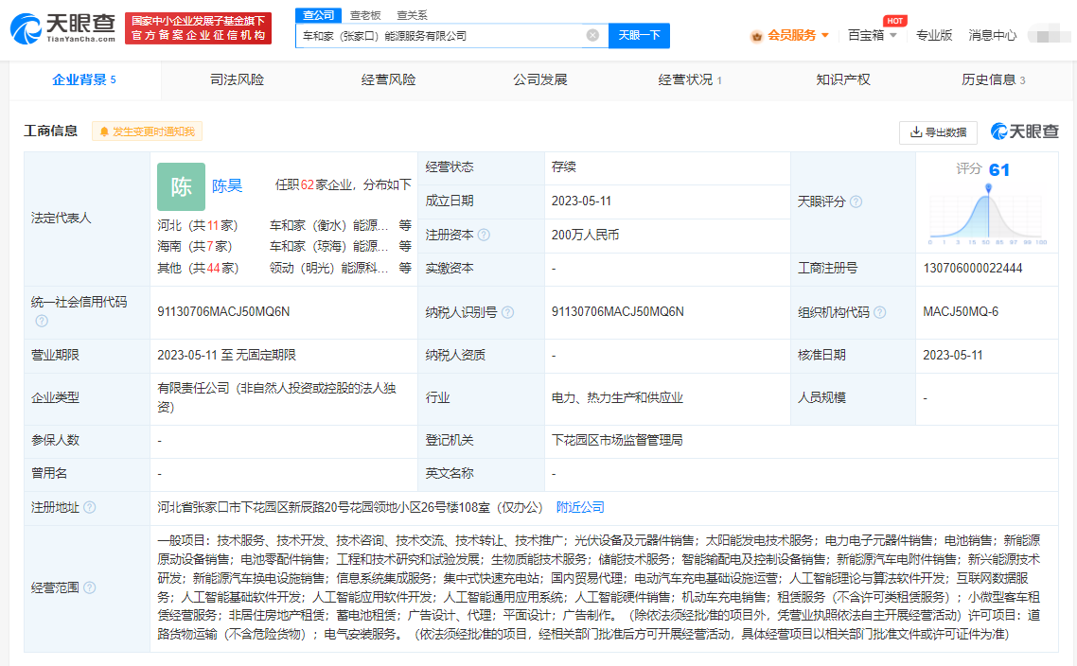Click the 天眼评分 score chart
The image size is (1077, 666).
point(988,215)
